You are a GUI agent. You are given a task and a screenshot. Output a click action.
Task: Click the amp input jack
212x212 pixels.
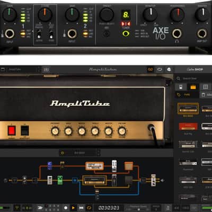pyautogui.click(x=151, y=128)
